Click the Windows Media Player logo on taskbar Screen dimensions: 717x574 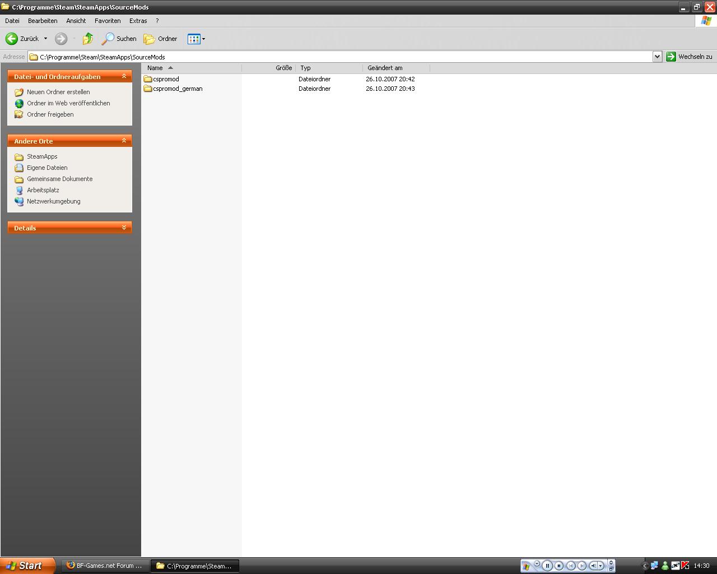coord(526,566)
